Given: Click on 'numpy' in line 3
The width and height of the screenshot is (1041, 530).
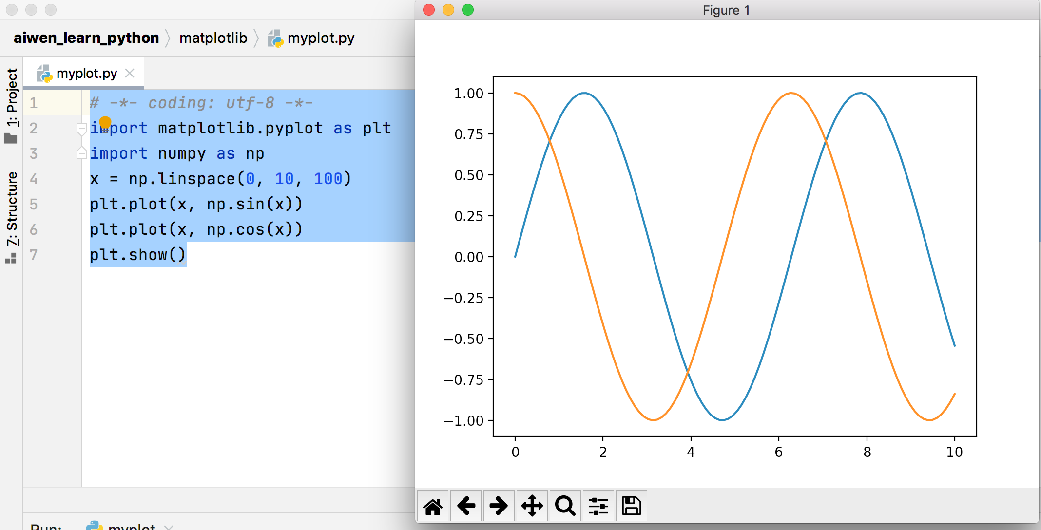Looking at the screenshot, I should [182, 153].
